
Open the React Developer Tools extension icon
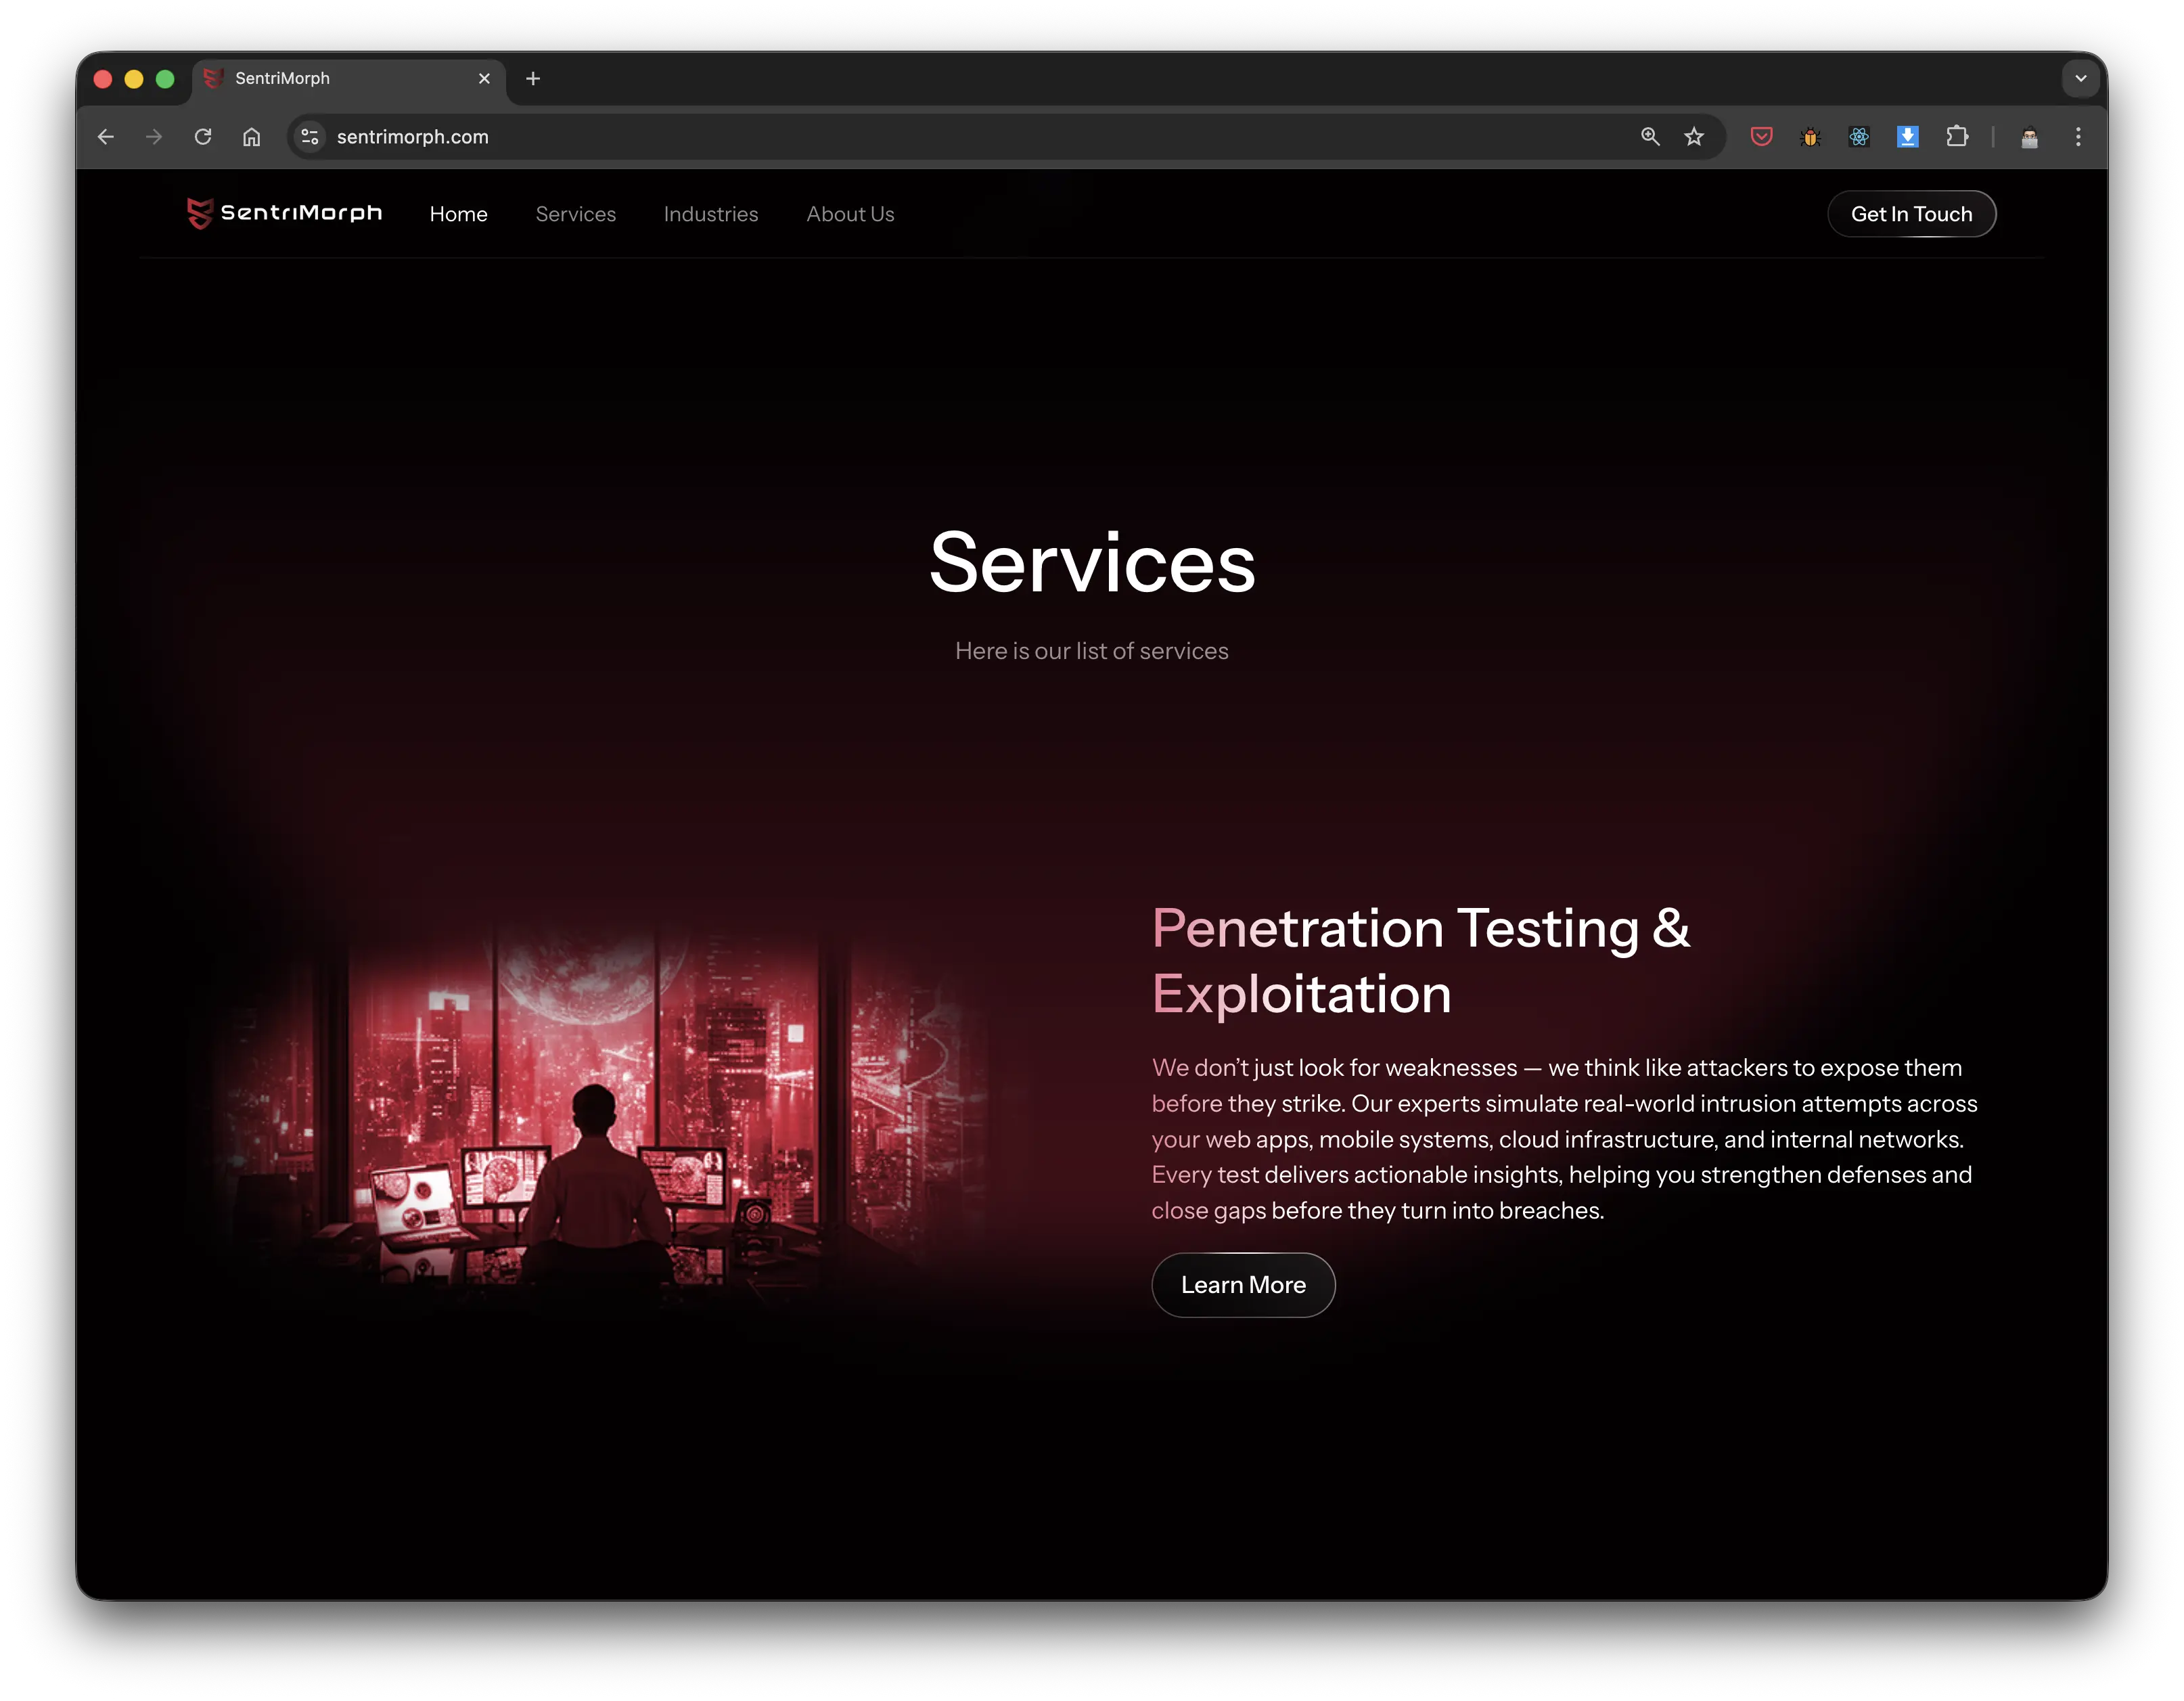click(x=1859, y=137)
